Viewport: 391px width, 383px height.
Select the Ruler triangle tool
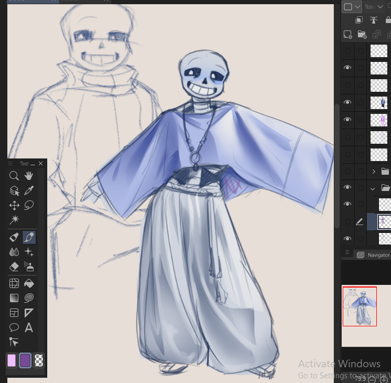click(x=29, y=313)
